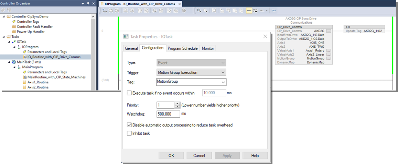Image resolution: width=398 pixels, height=166 pixels.
Task: Check the Inhibit task checkbox
Action: point(129,133)
